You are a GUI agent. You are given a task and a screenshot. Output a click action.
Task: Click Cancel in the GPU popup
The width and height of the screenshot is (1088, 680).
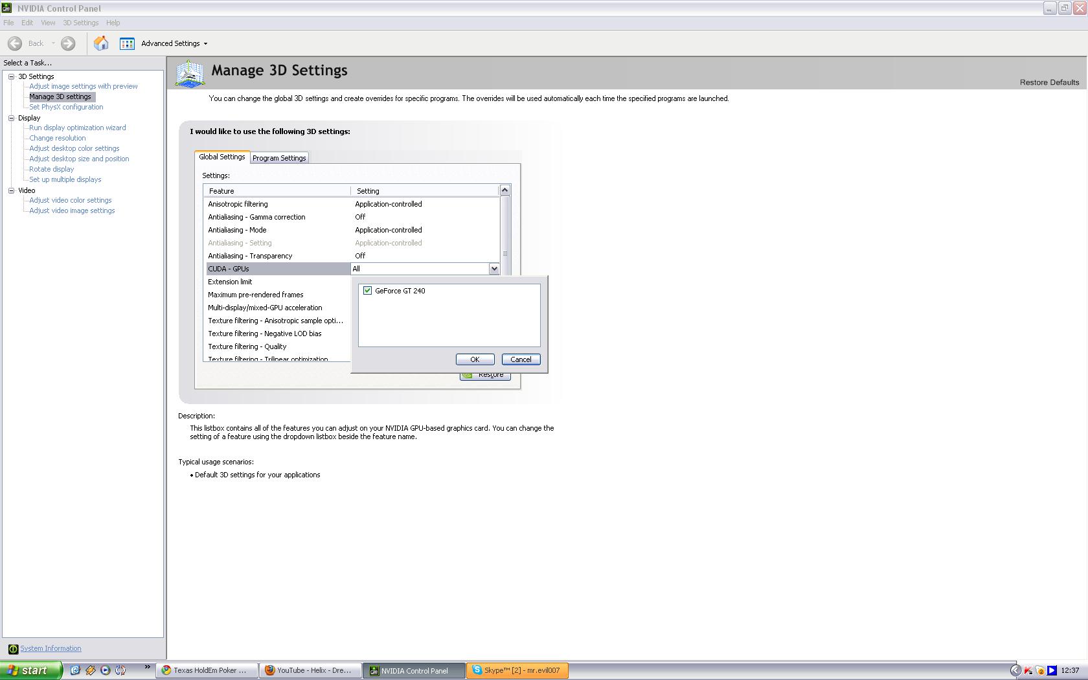[x=521, y=359]
